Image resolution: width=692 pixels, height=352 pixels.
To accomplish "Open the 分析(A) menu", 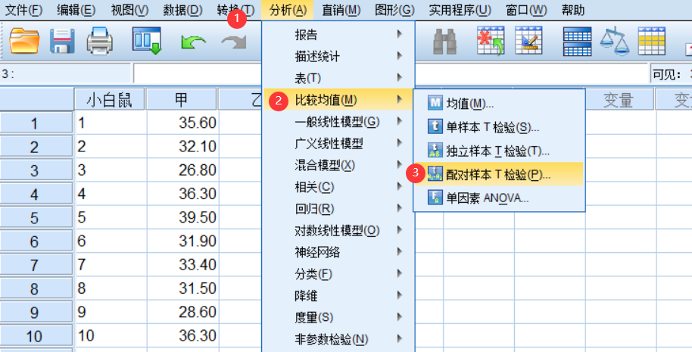I will [x=287, y=10].
